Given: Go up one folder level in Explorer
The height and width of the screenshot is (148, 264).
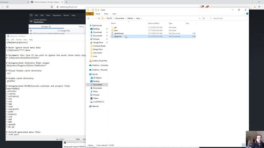Looking at the screenshot, I should click(x=99, y=18).
